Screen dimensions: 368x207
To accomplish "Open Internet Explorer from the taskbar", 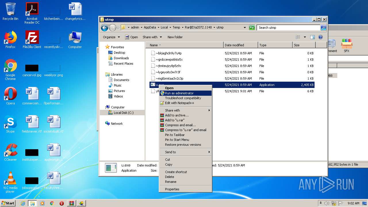I will coord(23,203).
